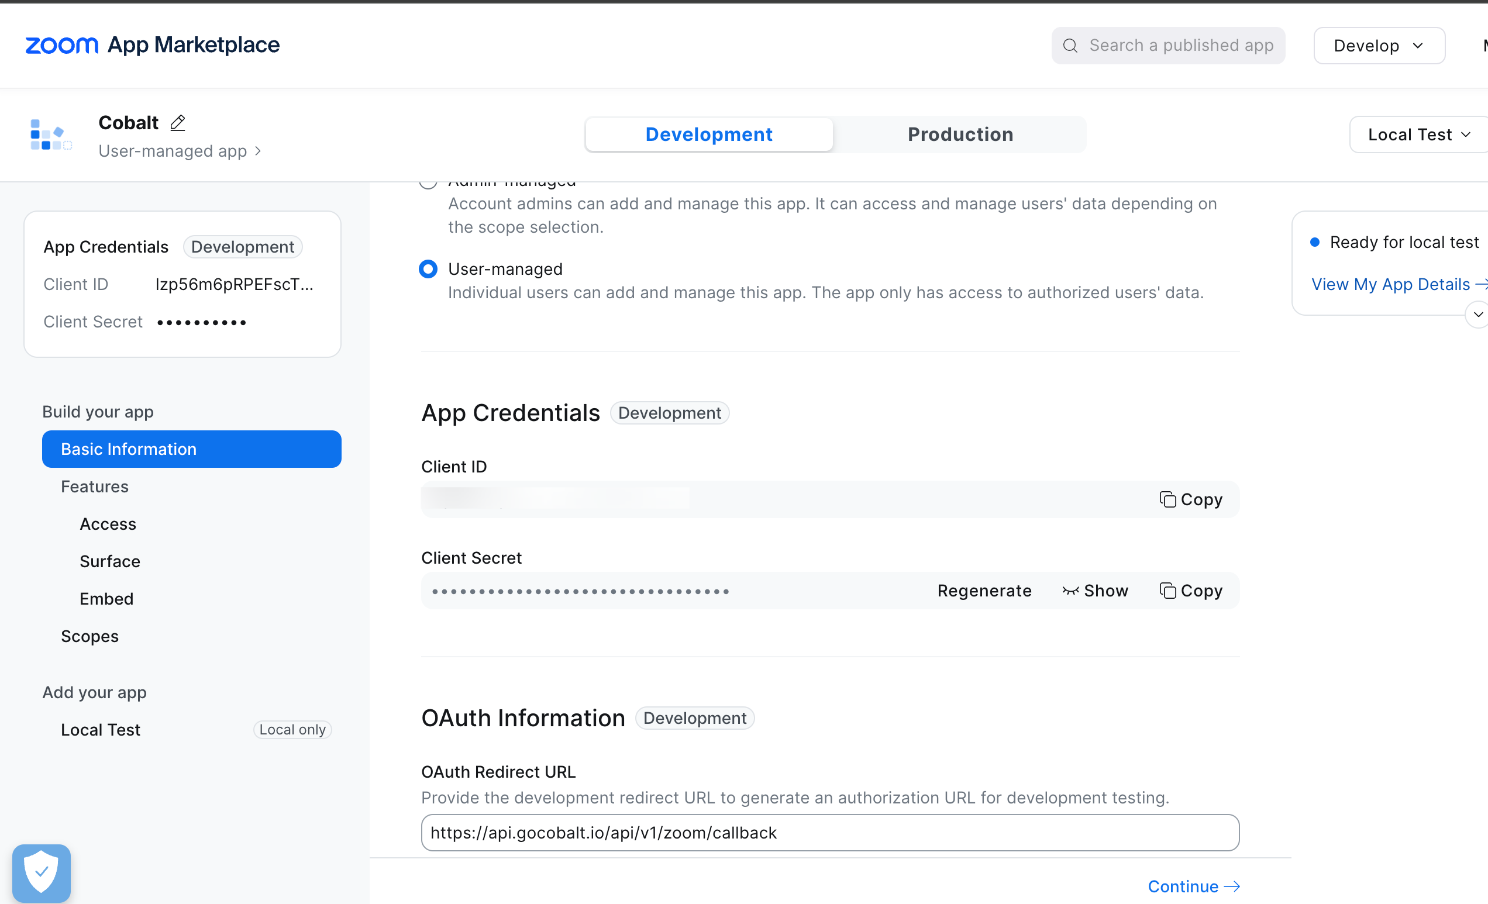This screenshot has width=1488, height=904.
Task: Show the hidden Client Secret
Action: tap(1095, 591)
